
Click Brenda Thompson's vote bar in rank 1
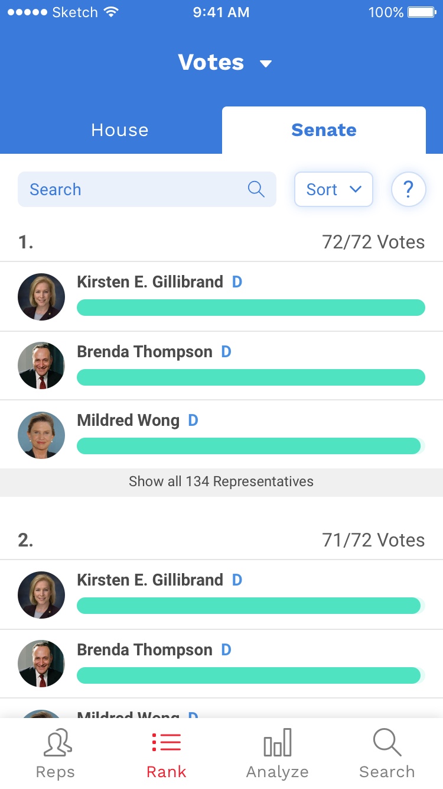(250, 377)
